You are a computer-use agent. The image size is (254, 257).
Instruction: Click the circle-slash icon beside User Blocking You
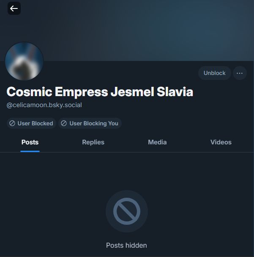coord(64,123)
